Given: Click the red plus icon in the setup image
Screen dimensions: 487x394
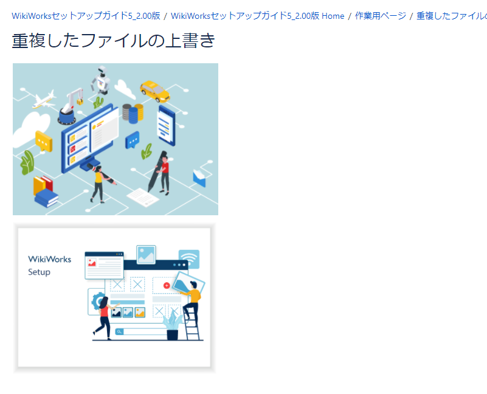Looking at the screenshot, I should [167, 285].
